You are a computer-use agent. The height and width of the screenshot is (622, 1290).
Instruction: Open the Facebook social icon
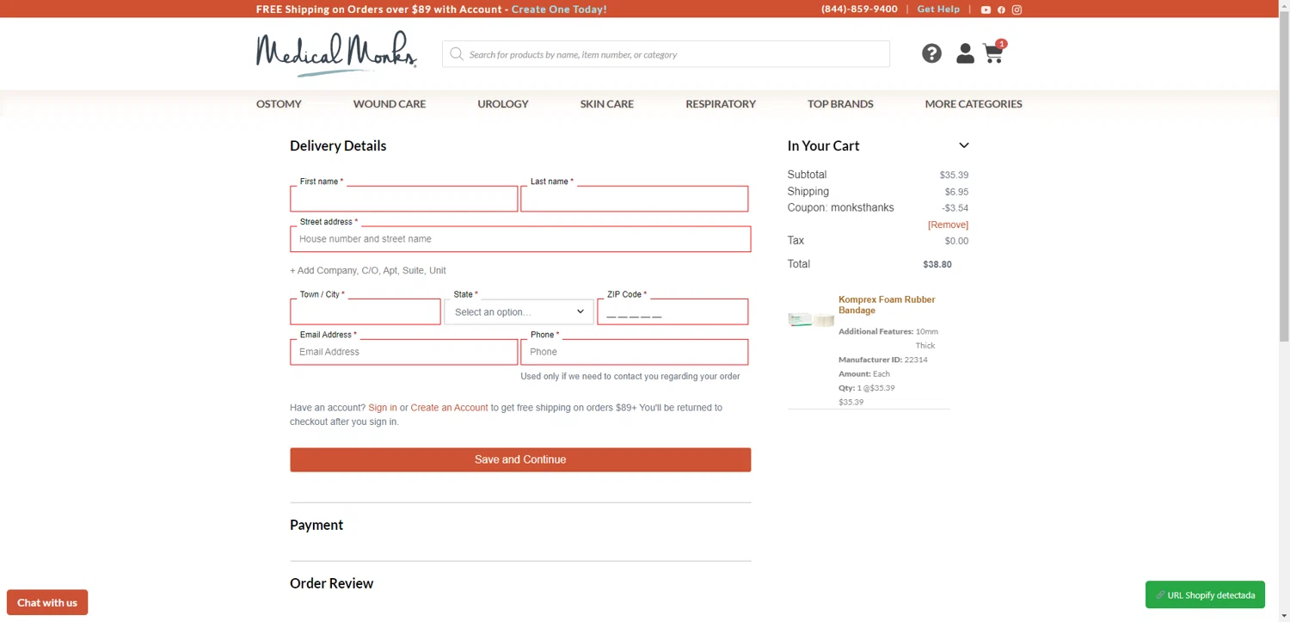pyautogui.click(x=1001, y=9)
